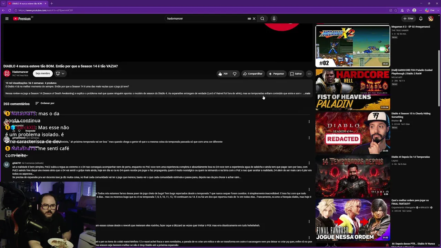The image size is (441, 248).
Task: Click the Perguntar button
Action: tap(276, 74)
